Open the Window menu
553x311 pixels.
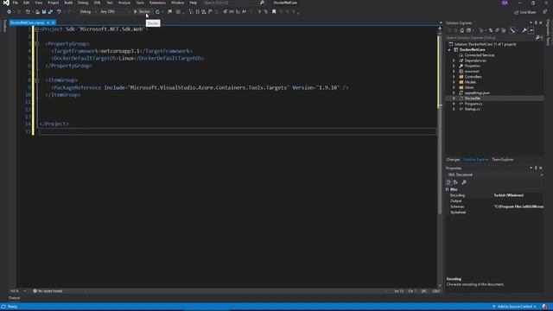[177, 3]
